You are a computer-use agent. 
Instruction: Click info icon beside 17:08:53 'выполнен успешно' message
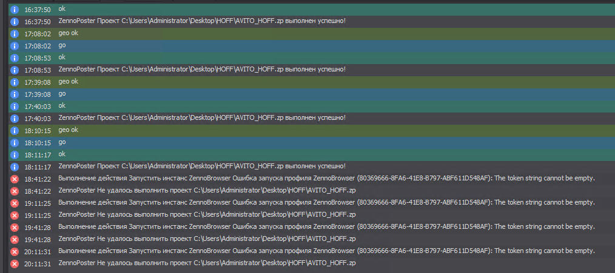[15, 70]
